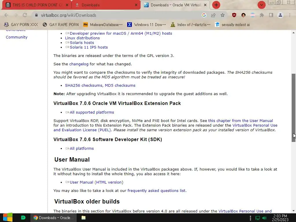Open File Explorer from the taskbar
Screen dimensions: 296x222
pyautogui.click(x=84, y=218)
